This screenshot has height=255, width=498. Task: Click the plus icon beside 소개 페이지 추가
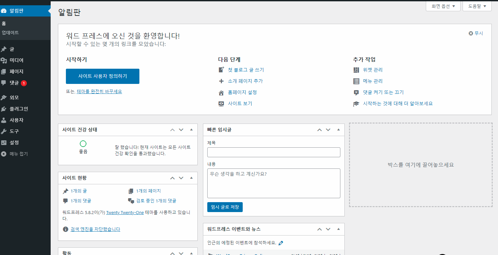(222, 81)
